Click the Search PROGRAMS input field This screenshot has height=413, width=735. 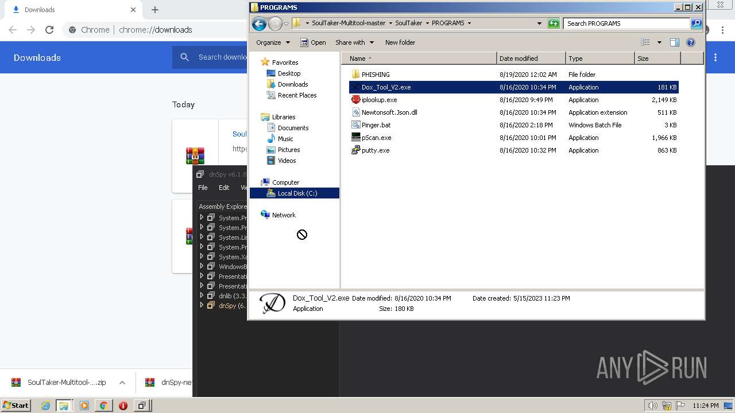pos(627,24)
